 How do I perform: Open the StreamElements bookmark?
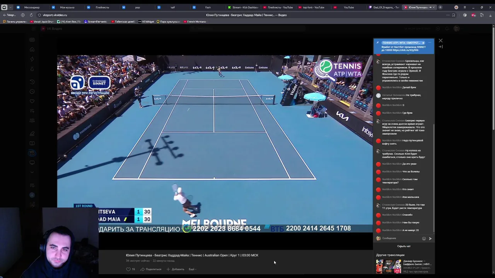95,22
